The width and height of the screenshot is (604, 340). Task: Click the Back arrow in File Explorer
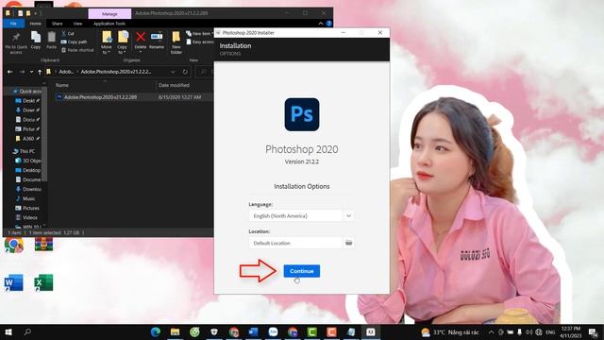coord(10,72)
